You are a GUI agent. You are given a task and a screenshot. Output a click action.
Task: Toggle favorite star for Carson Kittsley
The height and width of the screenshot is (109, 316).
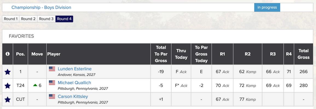(7, 99)
